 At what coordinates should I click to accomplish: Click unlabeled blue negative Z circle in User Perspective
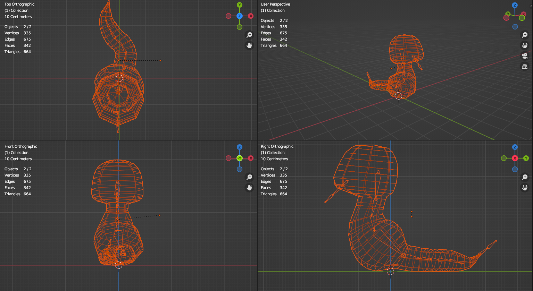pyautogui.click(x=515, y=27)
